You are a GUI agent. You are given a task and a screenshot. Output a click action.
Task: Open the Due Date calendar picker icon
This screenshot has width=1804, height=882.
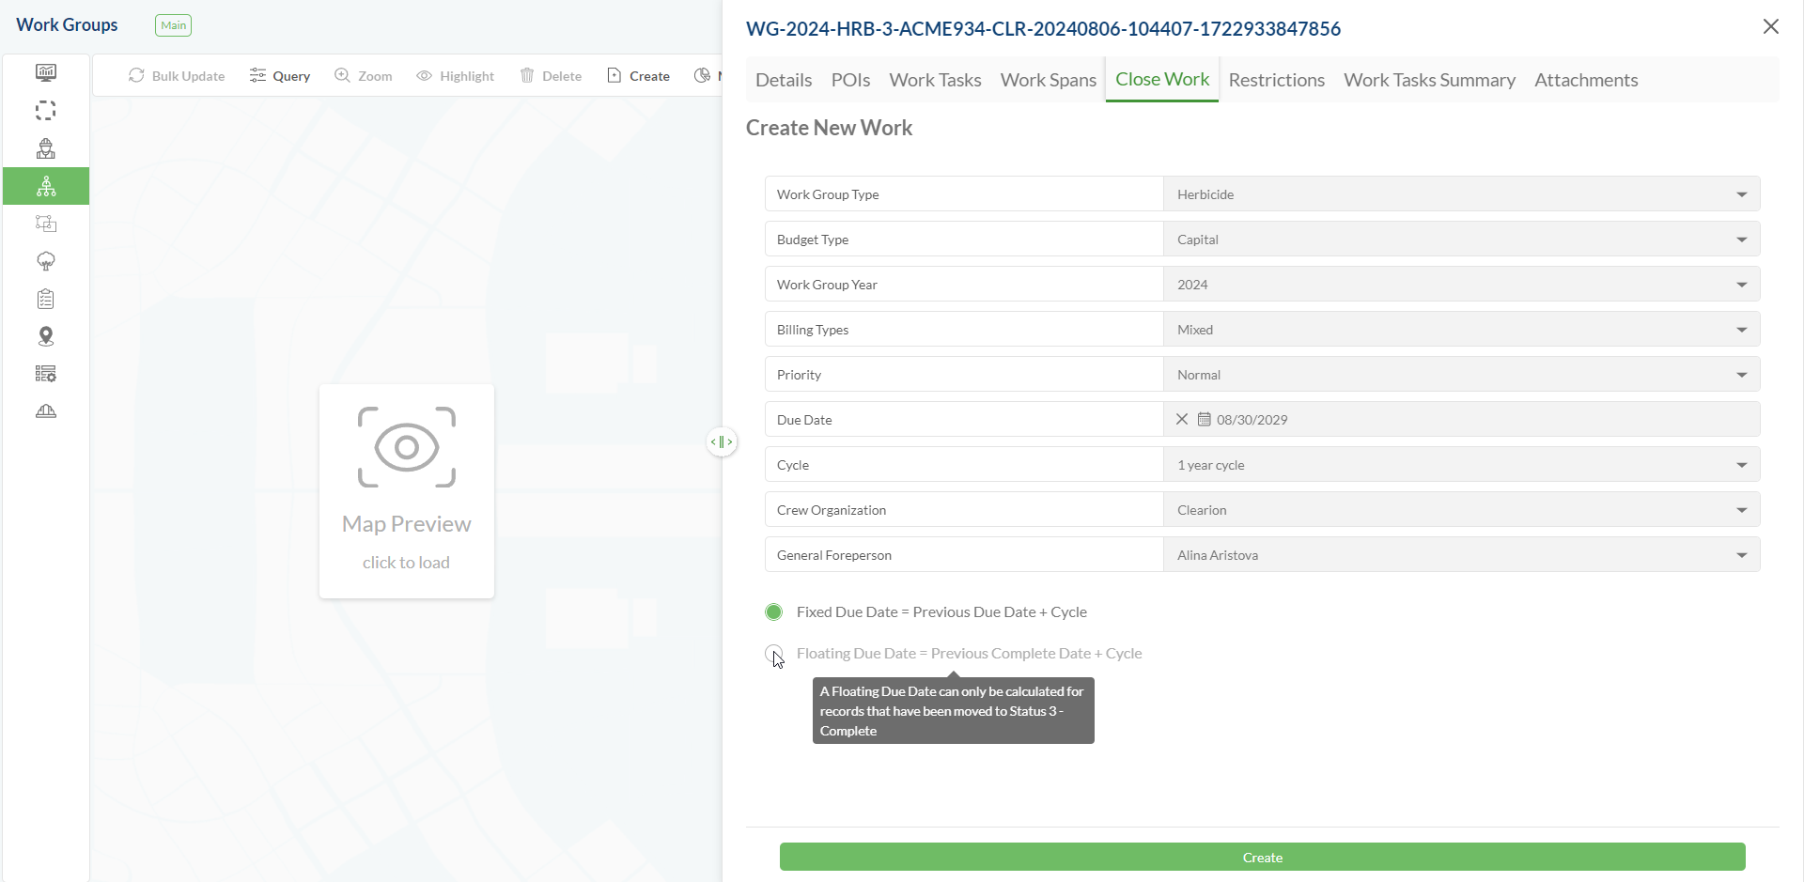[x=1205, y=420]
